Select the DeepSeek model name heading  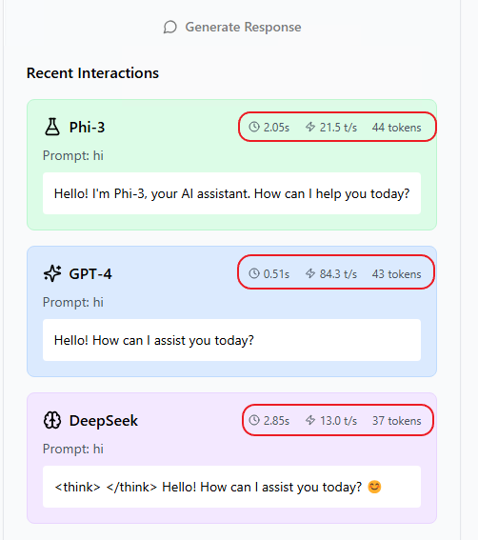104,421
